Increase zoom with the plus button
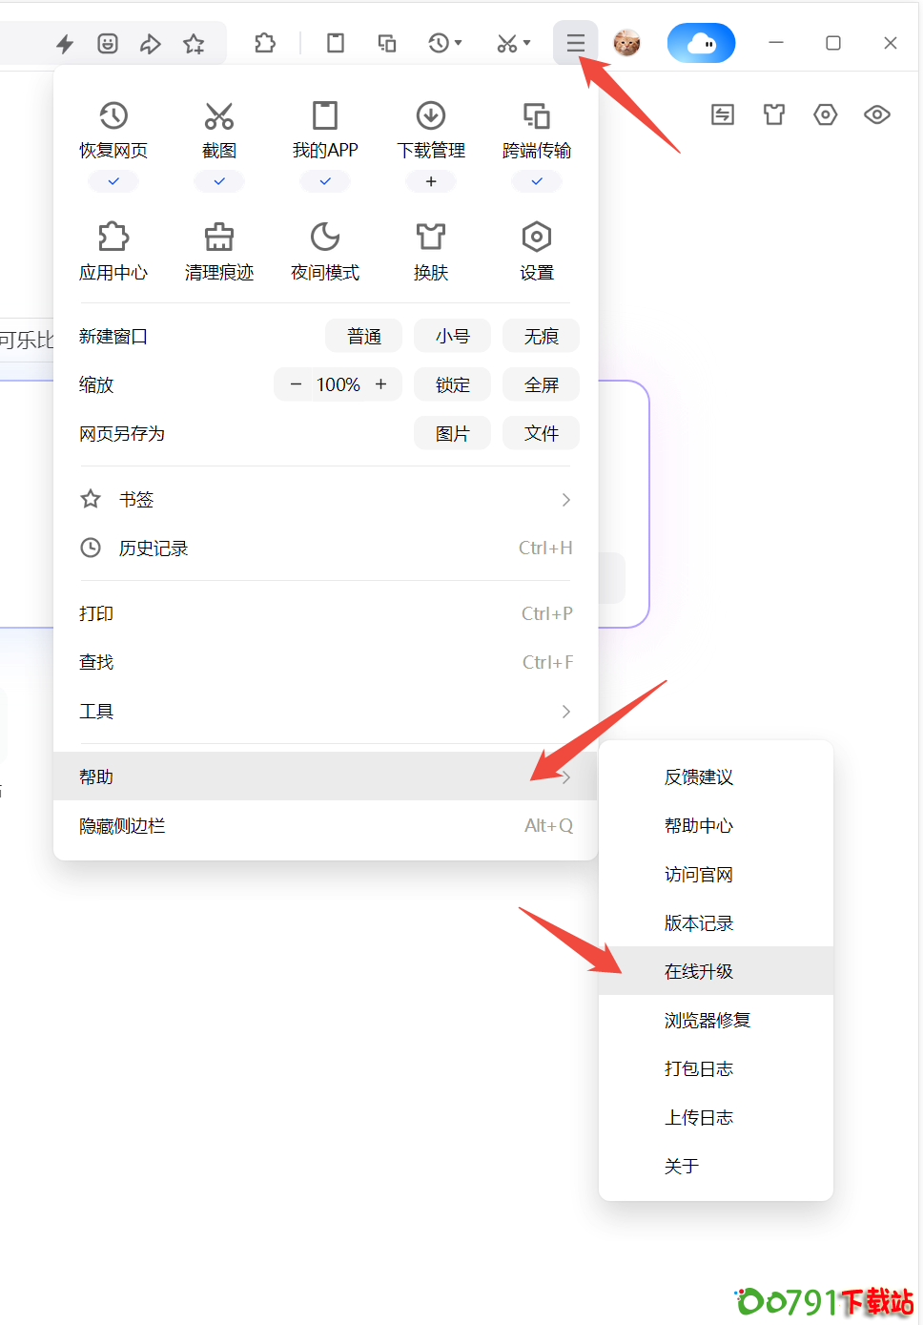This screenshot has height=1325, width=923. [381, 384]
